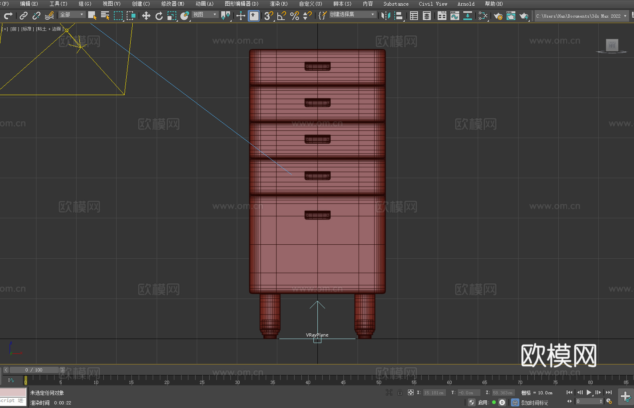Select the Unlink selection tool

[36, 16]
